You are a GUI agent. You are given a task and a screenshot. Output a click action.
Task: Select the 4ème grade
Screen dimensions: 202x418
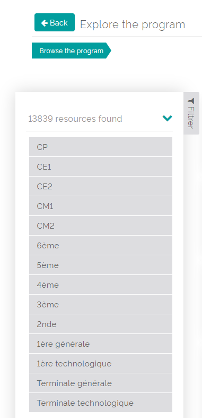click(x=101, y=285)
